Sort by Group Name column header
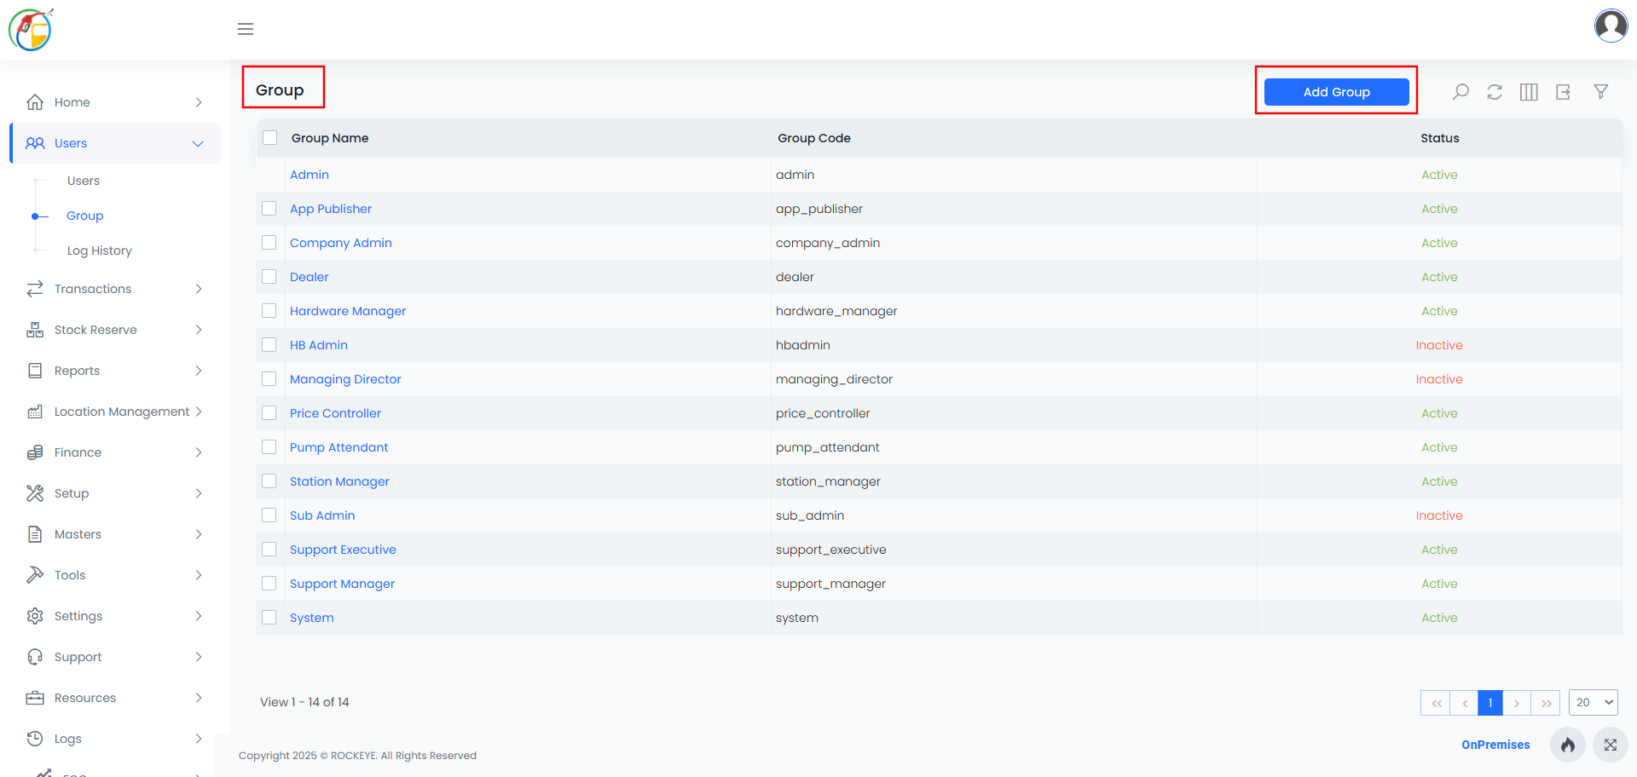The width and height of the screenshot is (1637, 777). click(x=330, y=138)
